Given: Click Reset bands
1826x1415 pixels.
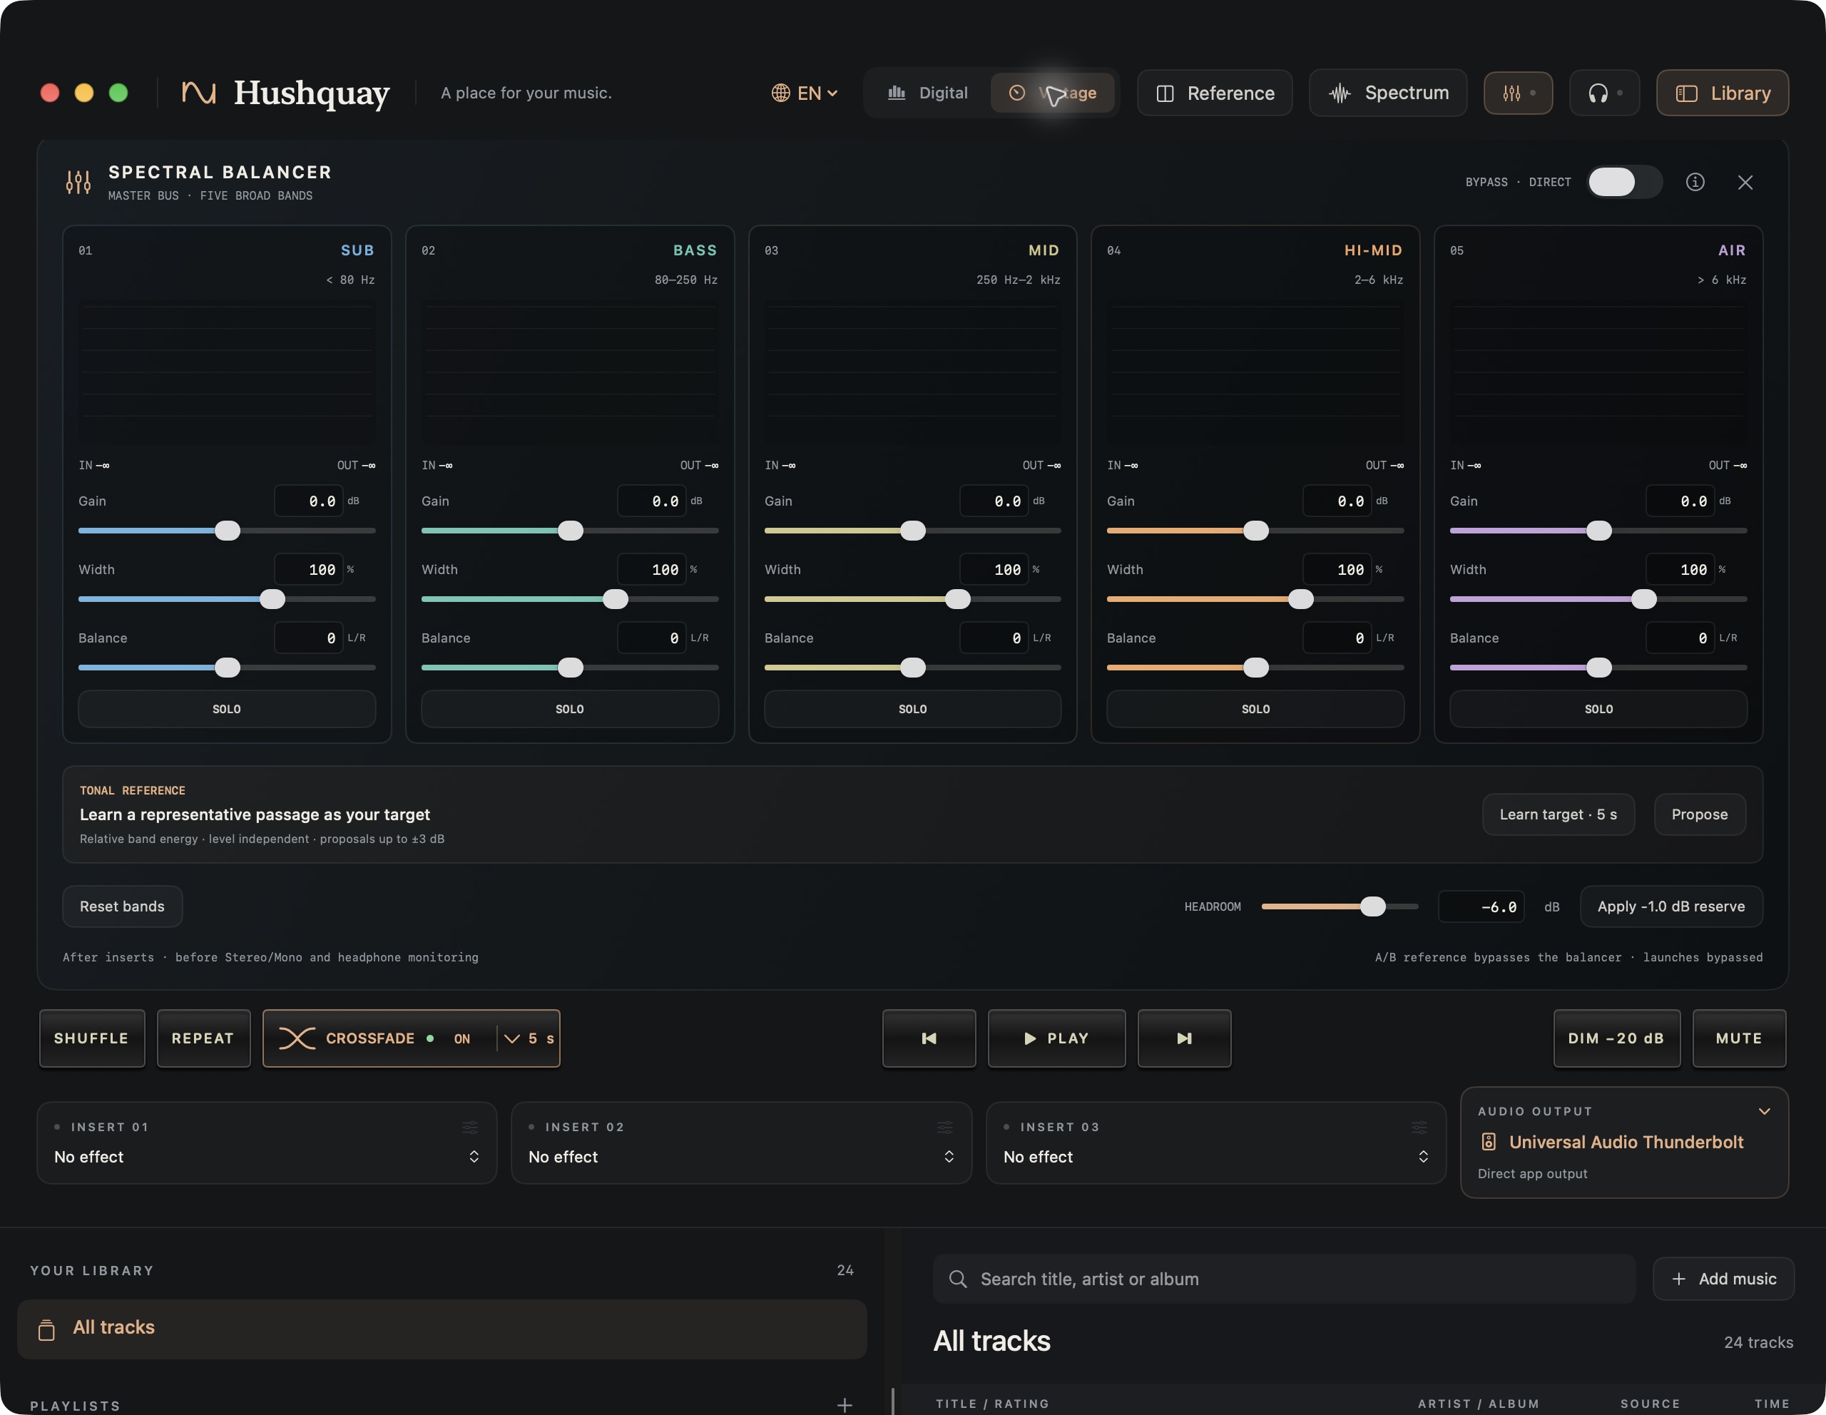Looking at the screenshot, I should tap(122, 906).
